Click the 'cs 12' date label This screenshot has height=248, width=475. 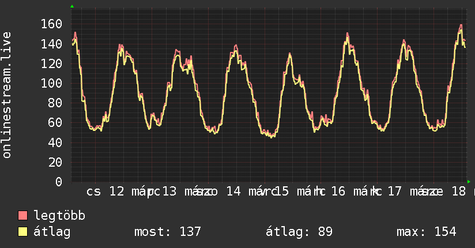tap(105, 191)
